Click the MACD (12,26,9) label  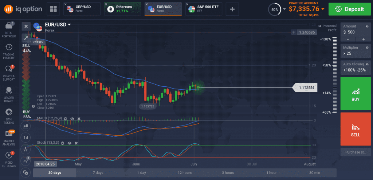coord(49,118)
